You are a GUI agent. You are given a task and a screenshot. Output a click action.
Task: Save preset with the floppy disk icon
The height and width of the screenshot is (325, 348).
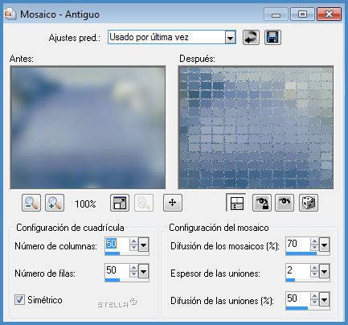272,37
